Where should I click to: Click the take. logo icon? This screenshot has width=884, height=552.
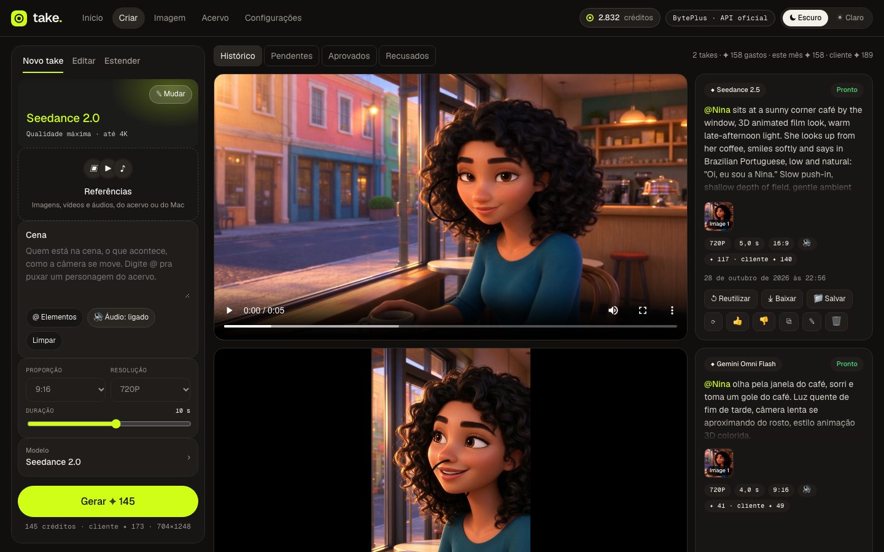[19, 18]
